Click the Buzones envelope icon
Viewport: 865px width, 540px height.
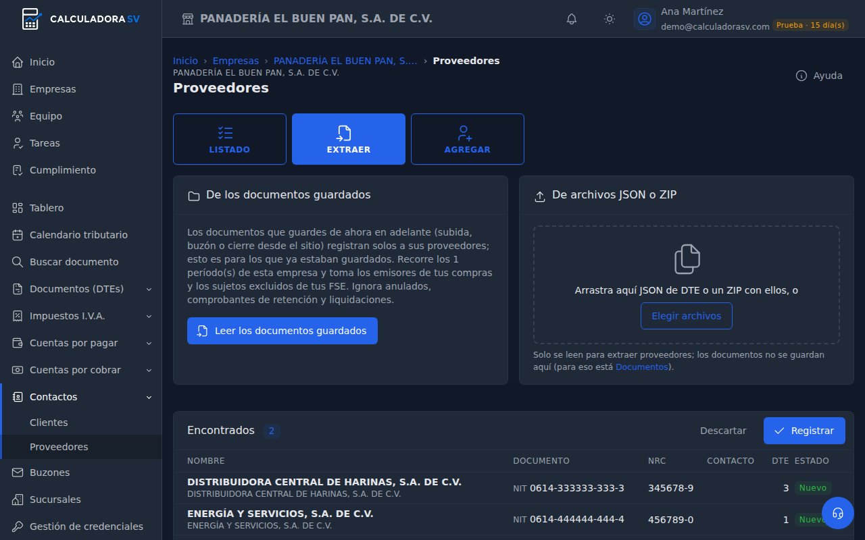18,473
